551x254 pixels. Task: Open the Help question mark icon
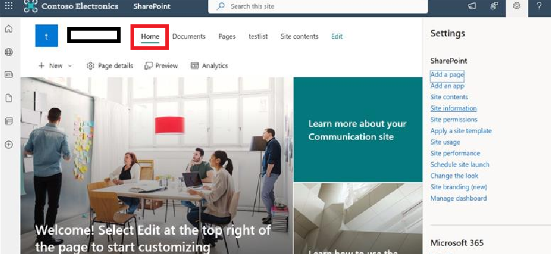pyautogui.click(x=539, y=6)
